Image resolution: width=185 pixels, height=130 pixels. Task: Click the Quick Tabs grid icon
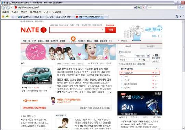coord(13,17)
